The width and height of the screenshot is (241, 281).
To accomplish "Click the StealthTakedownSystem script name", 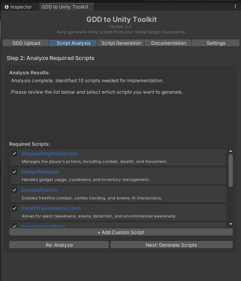I will click(51, 208).
